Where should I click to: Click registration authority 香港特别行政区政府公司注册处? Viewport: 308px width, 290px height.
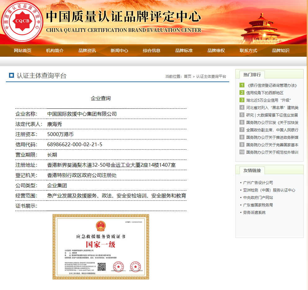82,175
